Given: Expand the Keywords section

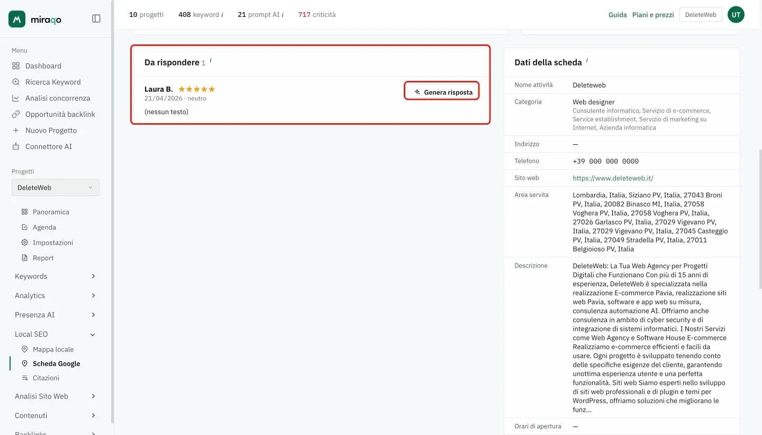Looking at the screenshot, I should (x=56, y=276).
